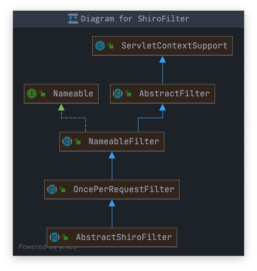Viewport: 257px width, 271px height.
Task: Click the public lock icon beside Nameable
Action: pos(42,94)
